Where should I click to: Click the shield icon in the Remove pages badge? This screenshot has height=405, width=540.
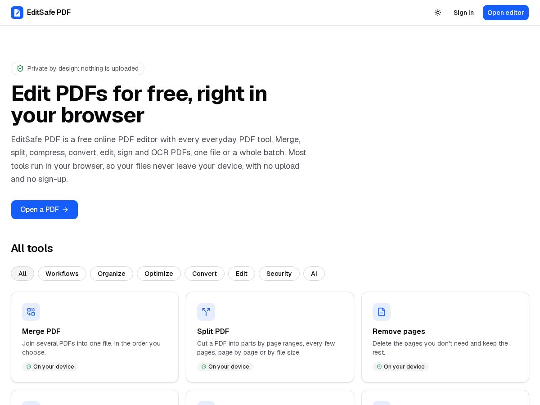coord(379,367)
